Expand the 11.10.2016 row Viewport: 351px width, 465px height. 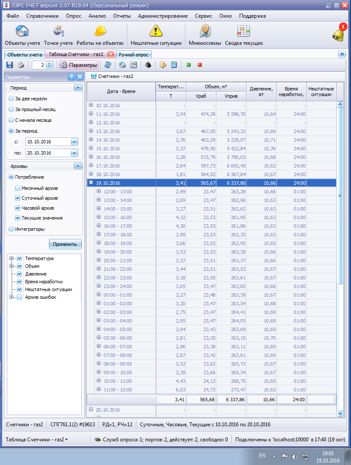tap(91, 114)
